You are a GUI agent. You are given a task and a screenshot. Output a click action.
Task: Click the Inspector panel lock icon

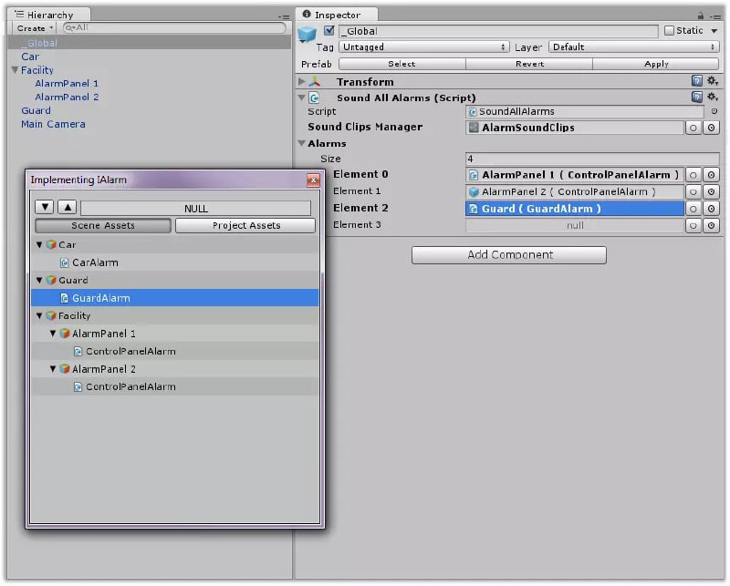[x=700, y=15]
